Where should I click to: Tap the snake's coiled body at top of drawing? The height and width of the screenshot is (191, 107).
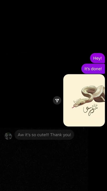point(93,93)
